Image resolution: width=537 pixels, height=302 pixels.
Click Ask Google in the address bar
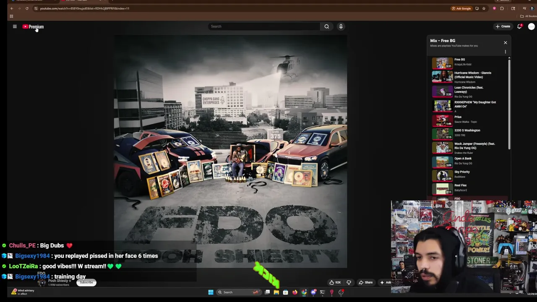click(x=461, y=8)
